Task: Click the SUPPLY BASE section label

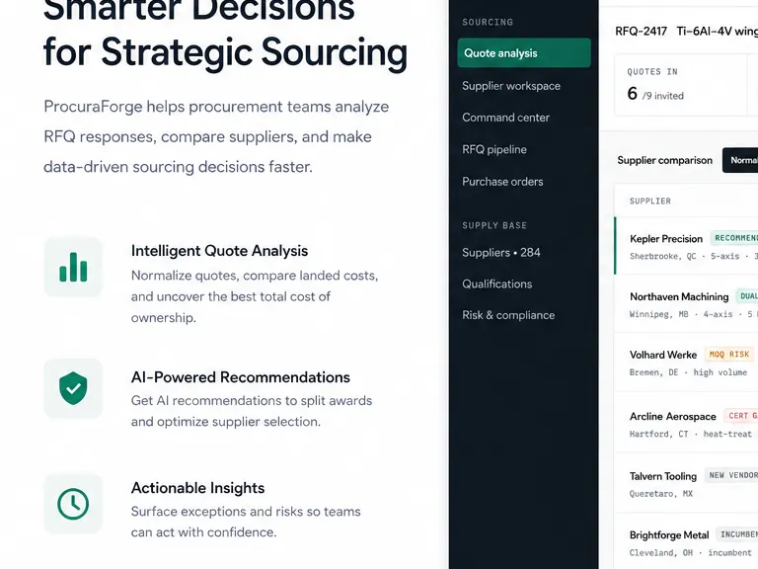Action: click(x=494, y=225)
